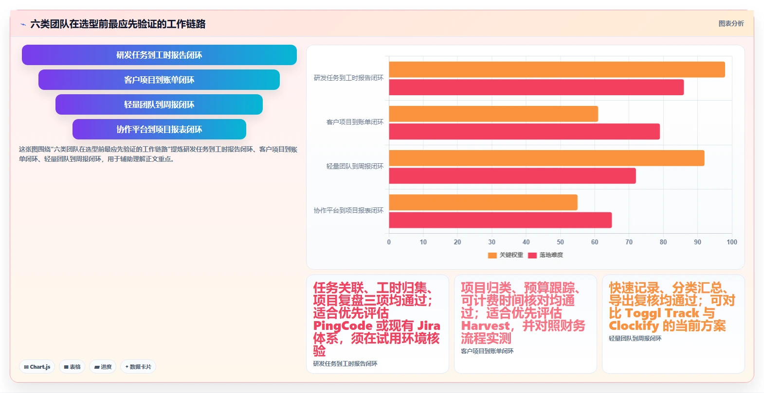Click card caption 客户项目到账单闭环
The width and height of the screenshot is (764, 393).
[487, 351]
